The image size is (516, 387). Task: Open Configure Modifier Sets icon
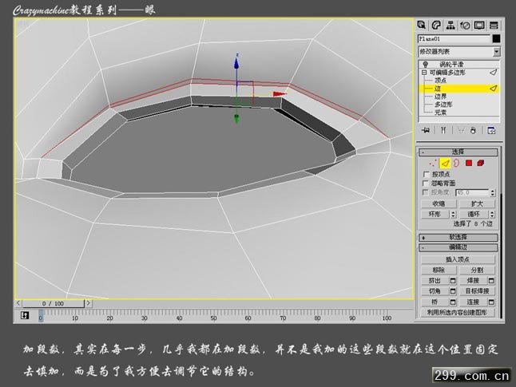(491, 131)
